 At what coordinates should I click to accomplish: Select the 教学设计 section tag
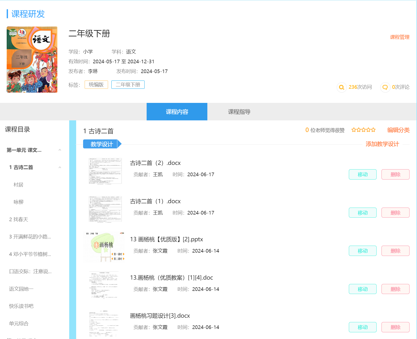[102, 144]
